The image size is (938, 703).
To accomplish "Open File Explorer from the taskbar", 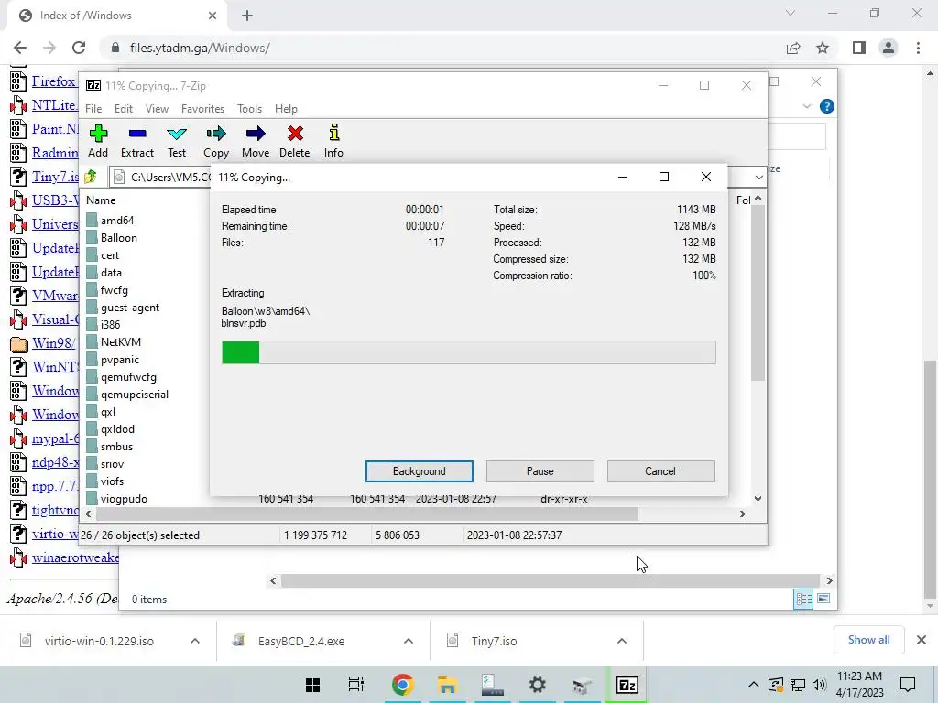I will tap(447, 685).
